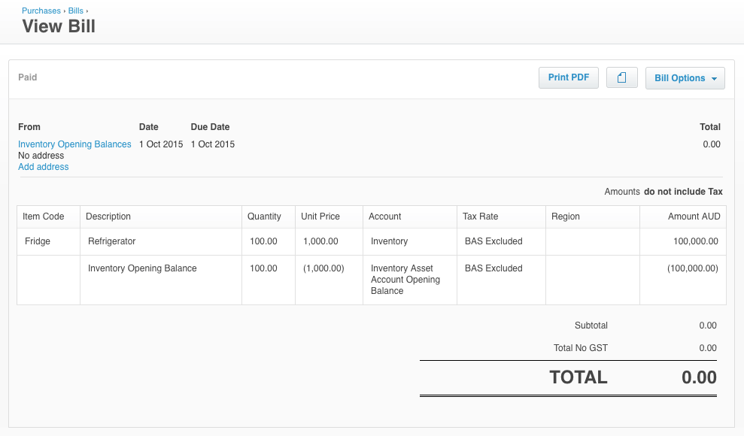
Task: Click the Print PDF button
Action: click(568, 77)
